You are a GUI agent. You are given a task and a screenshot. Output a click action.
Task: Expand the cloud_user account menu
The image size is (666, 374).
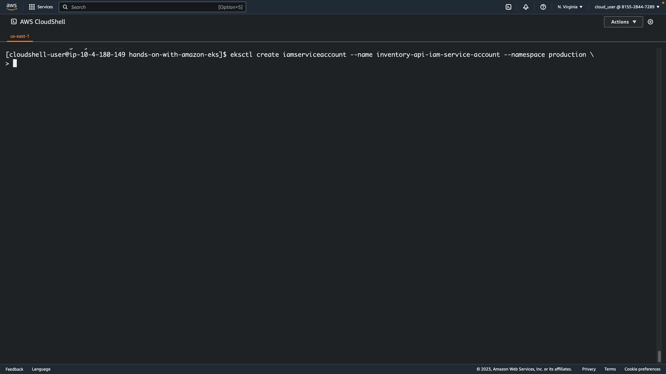click(x=627, y=7)
